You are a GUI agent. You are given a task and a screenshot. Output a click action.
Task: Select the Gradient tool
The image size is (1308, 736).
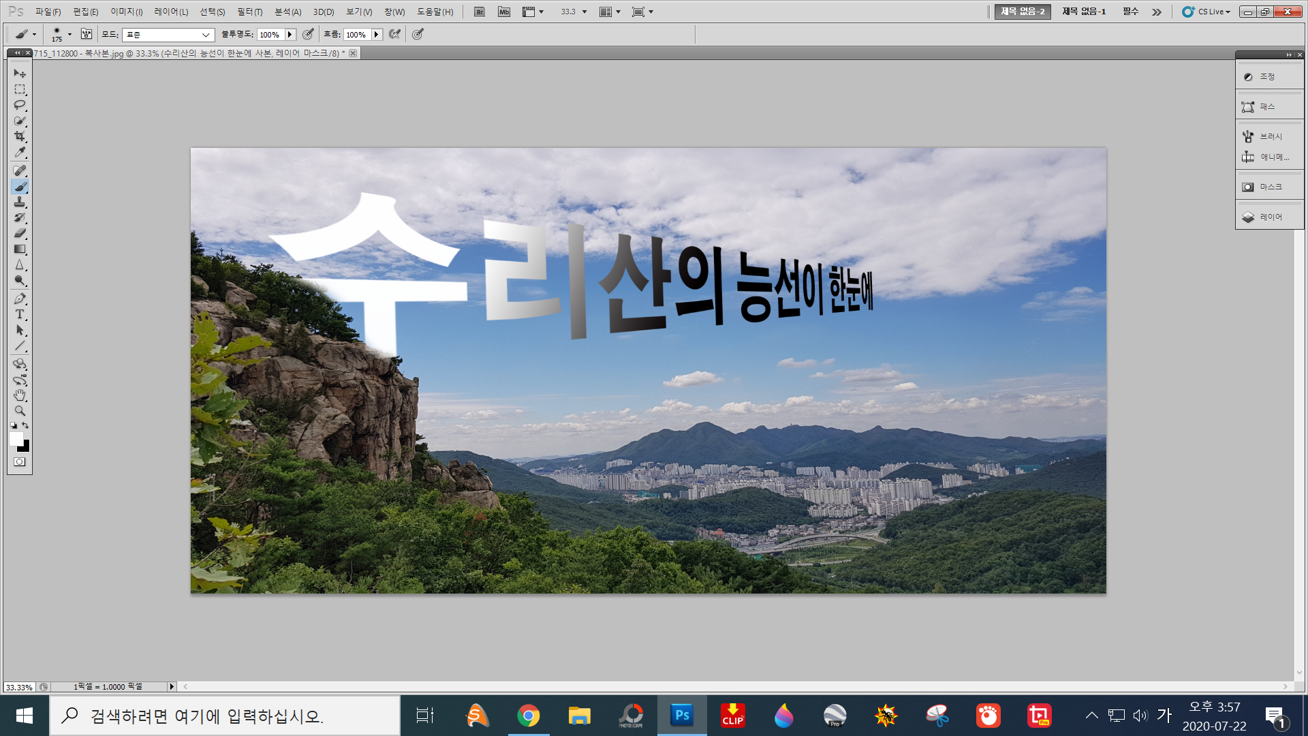pyautogui.click(x=19, y=249)
